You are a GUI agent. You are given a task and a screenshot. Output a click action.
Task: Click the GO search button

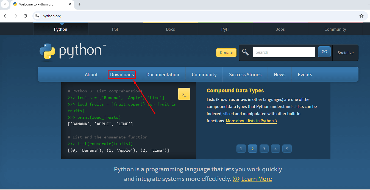[324, 52]
